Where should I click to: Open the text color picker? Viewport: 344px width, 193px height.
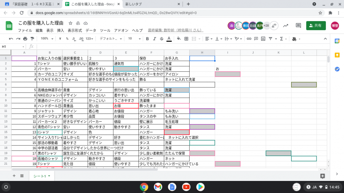tap(169, 39)
